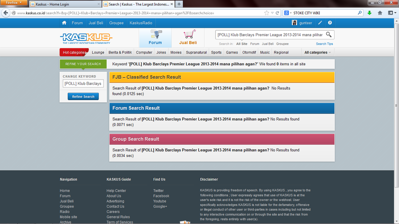Open the Games category
This screenshot has width=399, height=224.
(x=232, y=52)
